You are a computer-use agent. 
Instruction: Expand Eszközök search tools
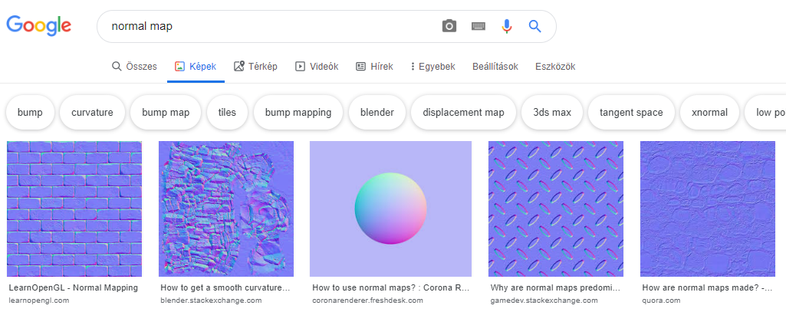pyautogui.click(x=555, y=67)
